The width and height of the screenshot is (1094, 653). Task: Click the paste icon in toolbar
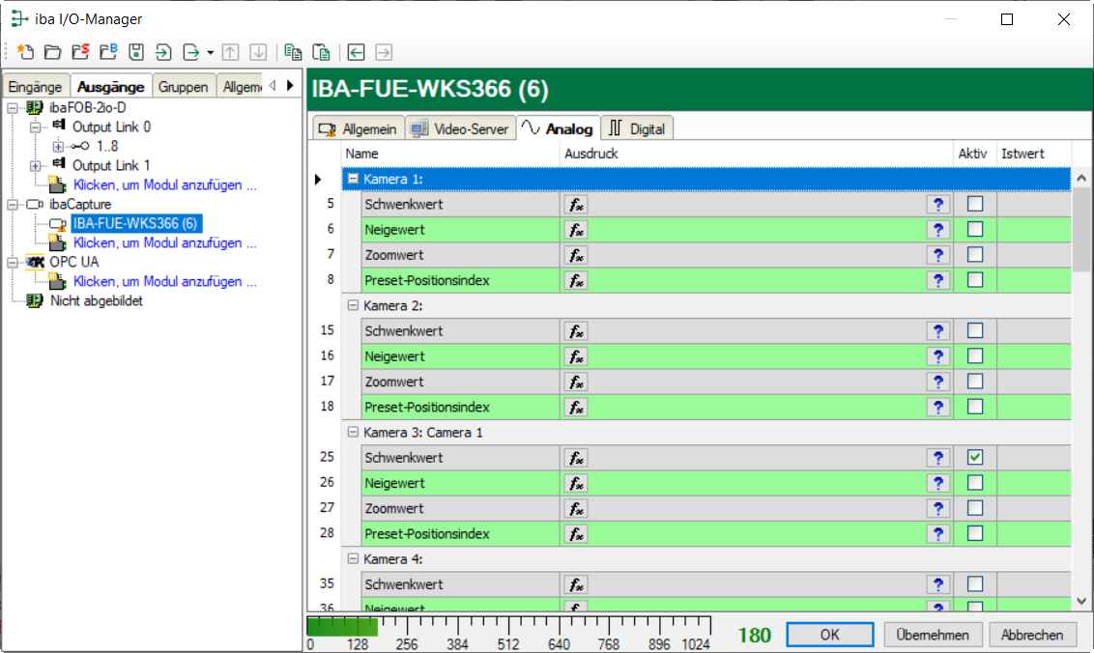[x=321, y=52]
